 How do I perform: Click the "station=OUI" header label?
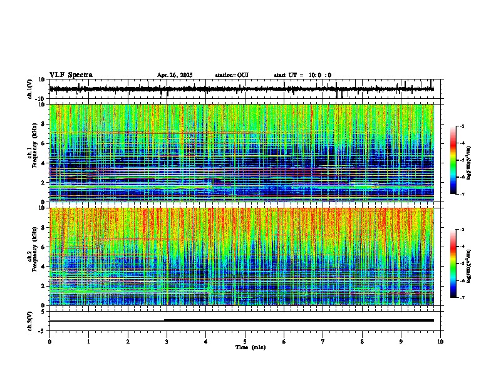tap(232, 75)
